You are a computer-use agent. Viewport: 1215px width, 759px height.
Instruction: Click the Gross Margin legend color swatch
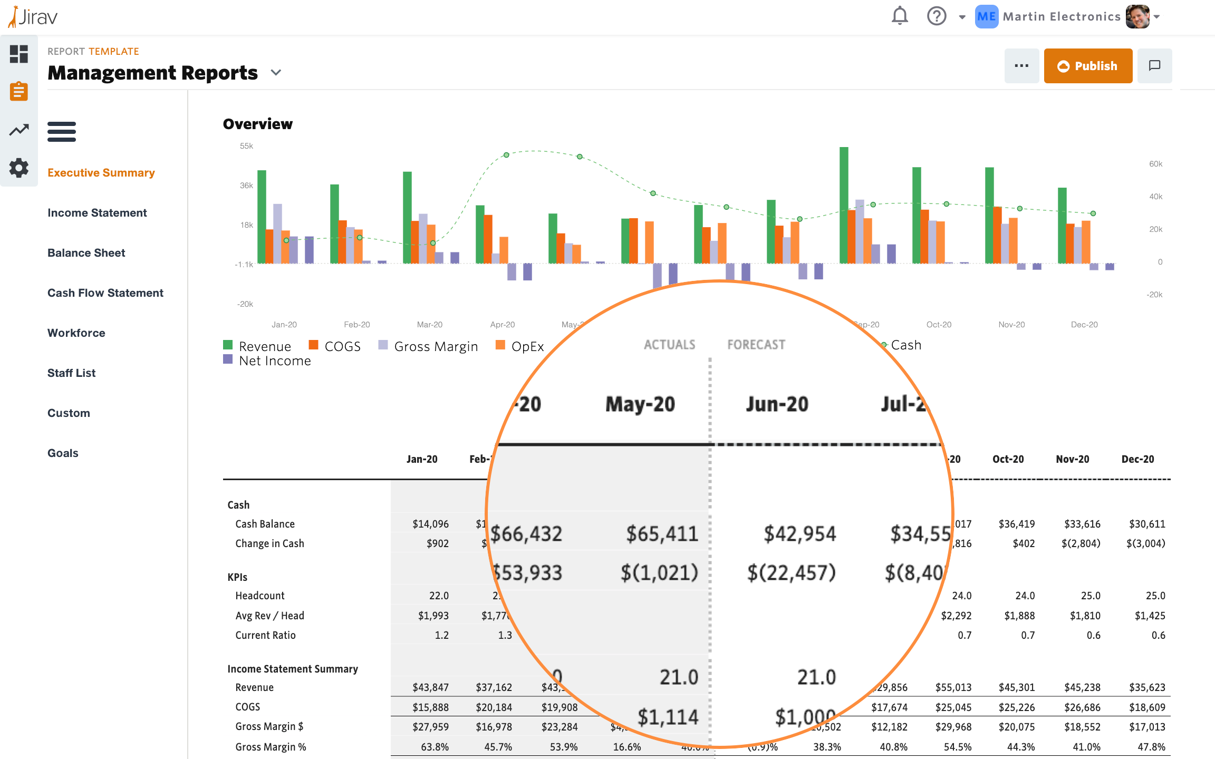(383, 345)
